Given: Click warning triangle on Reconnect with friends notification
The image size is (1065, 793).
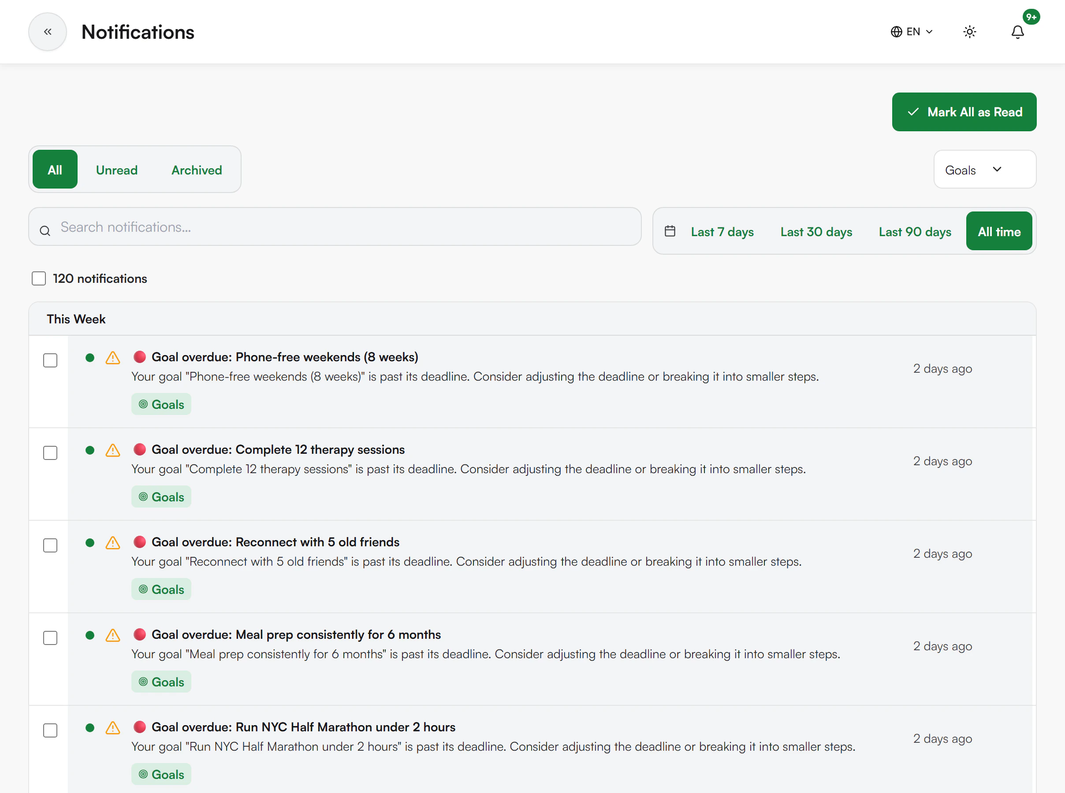Looking at the screenshot, I should tap(113, 542).
